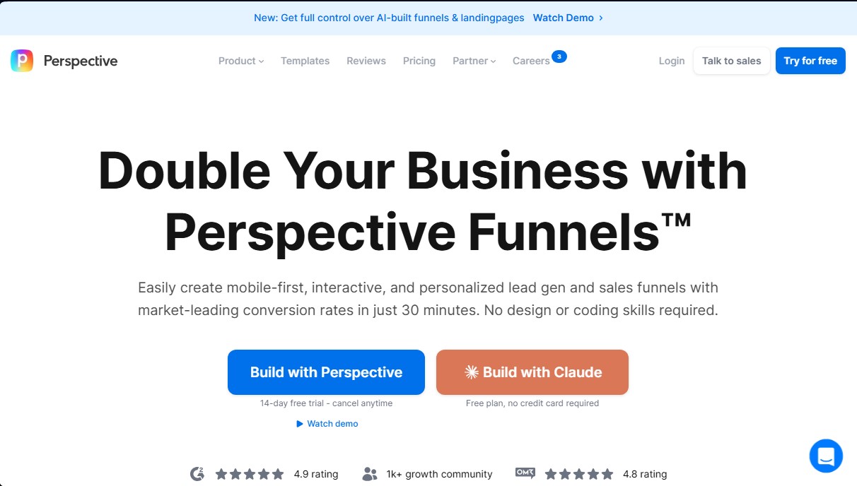Click the Login link
857x486 pixels.
click(x=672, y=61)
